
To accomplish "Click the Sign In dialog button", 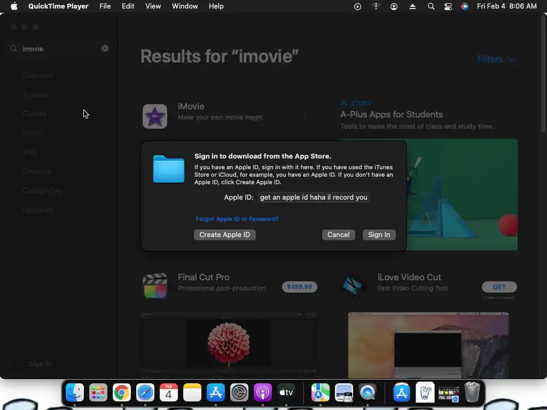I will pos(379,235).
